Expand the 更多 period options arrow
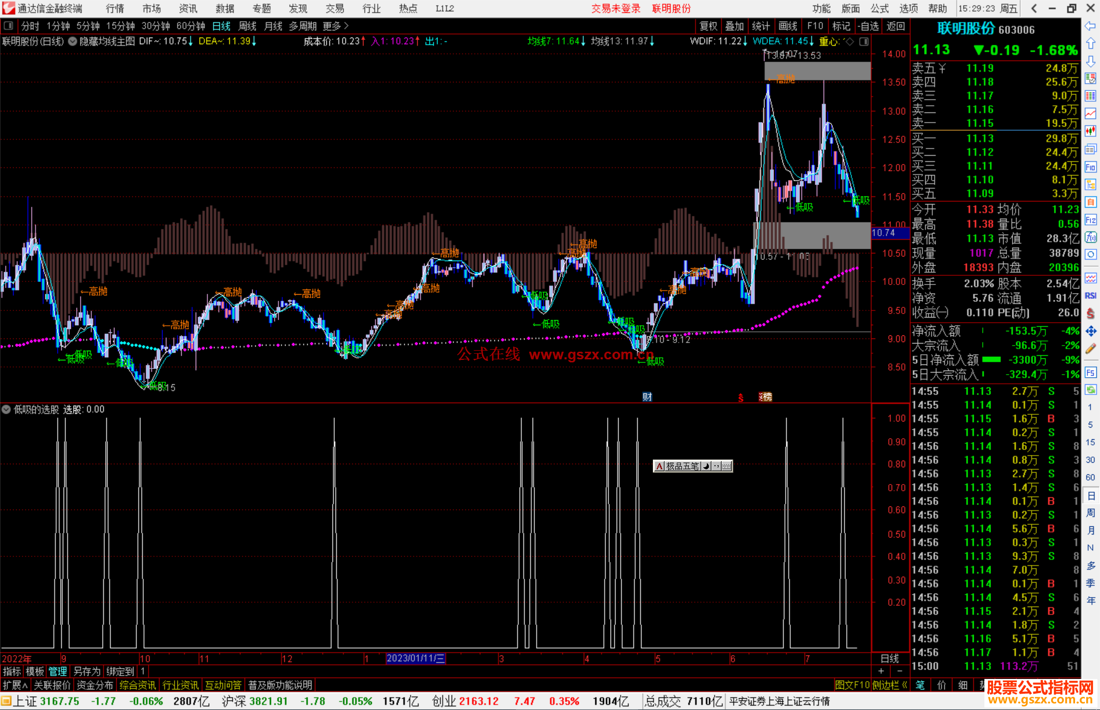This screenshot has width=1100, height=710. pyautogui.click(x=346, y=25)
